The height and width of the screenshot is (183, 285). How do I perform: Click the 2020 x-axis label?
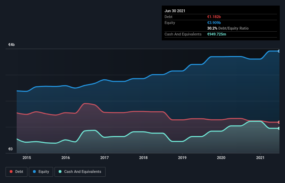pos(221,158)
